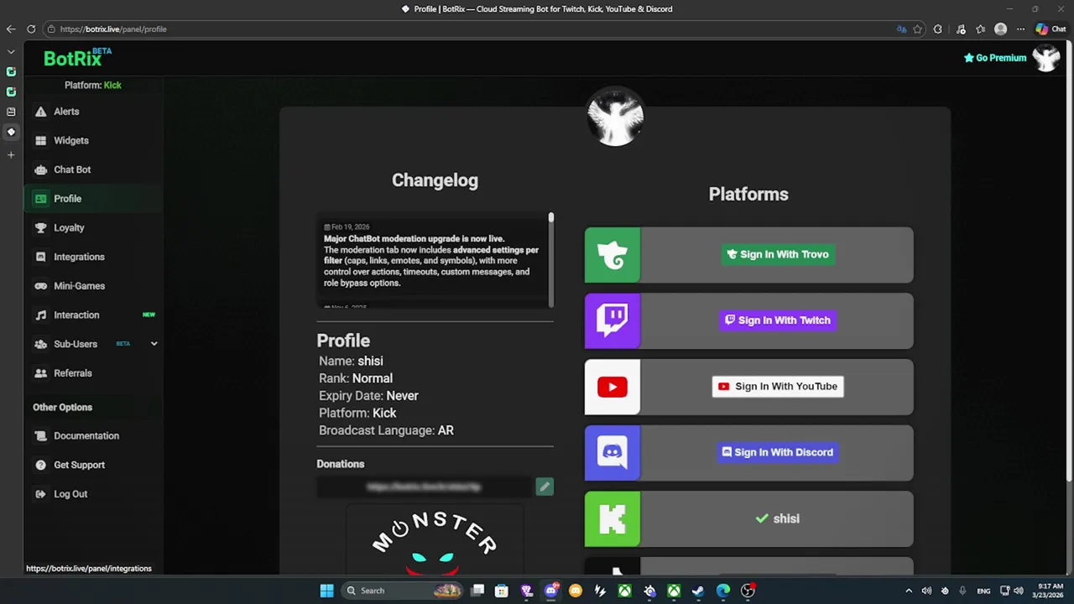Open Steam from the taskbar

(698, 591)
